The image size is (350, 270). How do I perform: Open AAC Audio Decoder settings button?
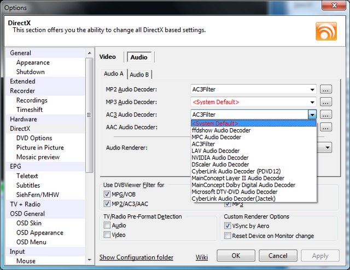pyautogui.click(x=326, y=127)
